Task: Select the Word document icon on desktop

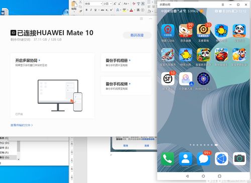Action: coord(5,12)
